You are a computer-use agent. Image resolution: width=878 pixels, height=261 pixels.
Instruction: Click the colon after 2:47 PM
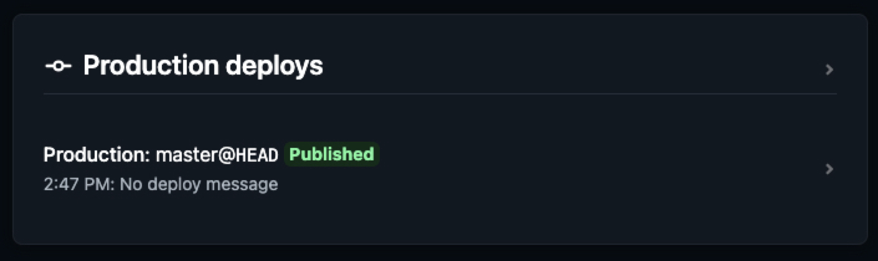click(113, 185)
